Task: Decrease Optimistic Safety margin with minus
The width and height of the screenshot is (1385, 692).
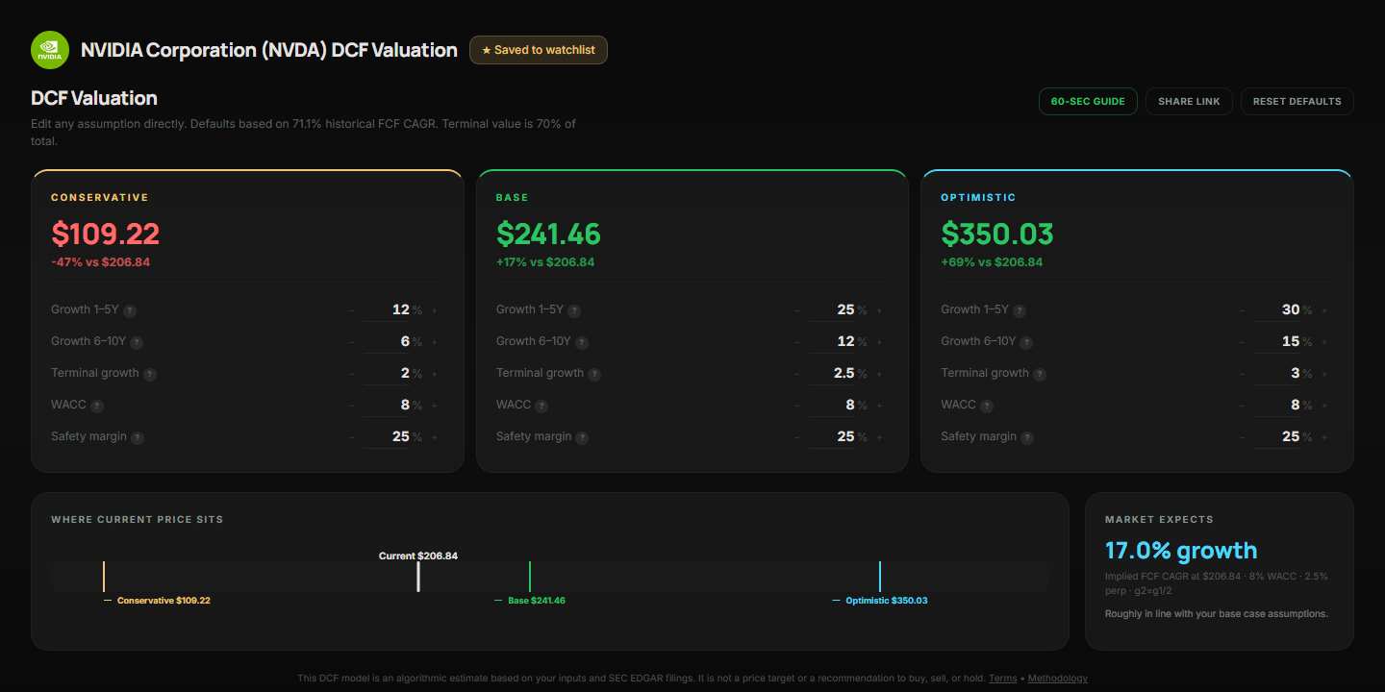Action: (x=1241, y=437)
